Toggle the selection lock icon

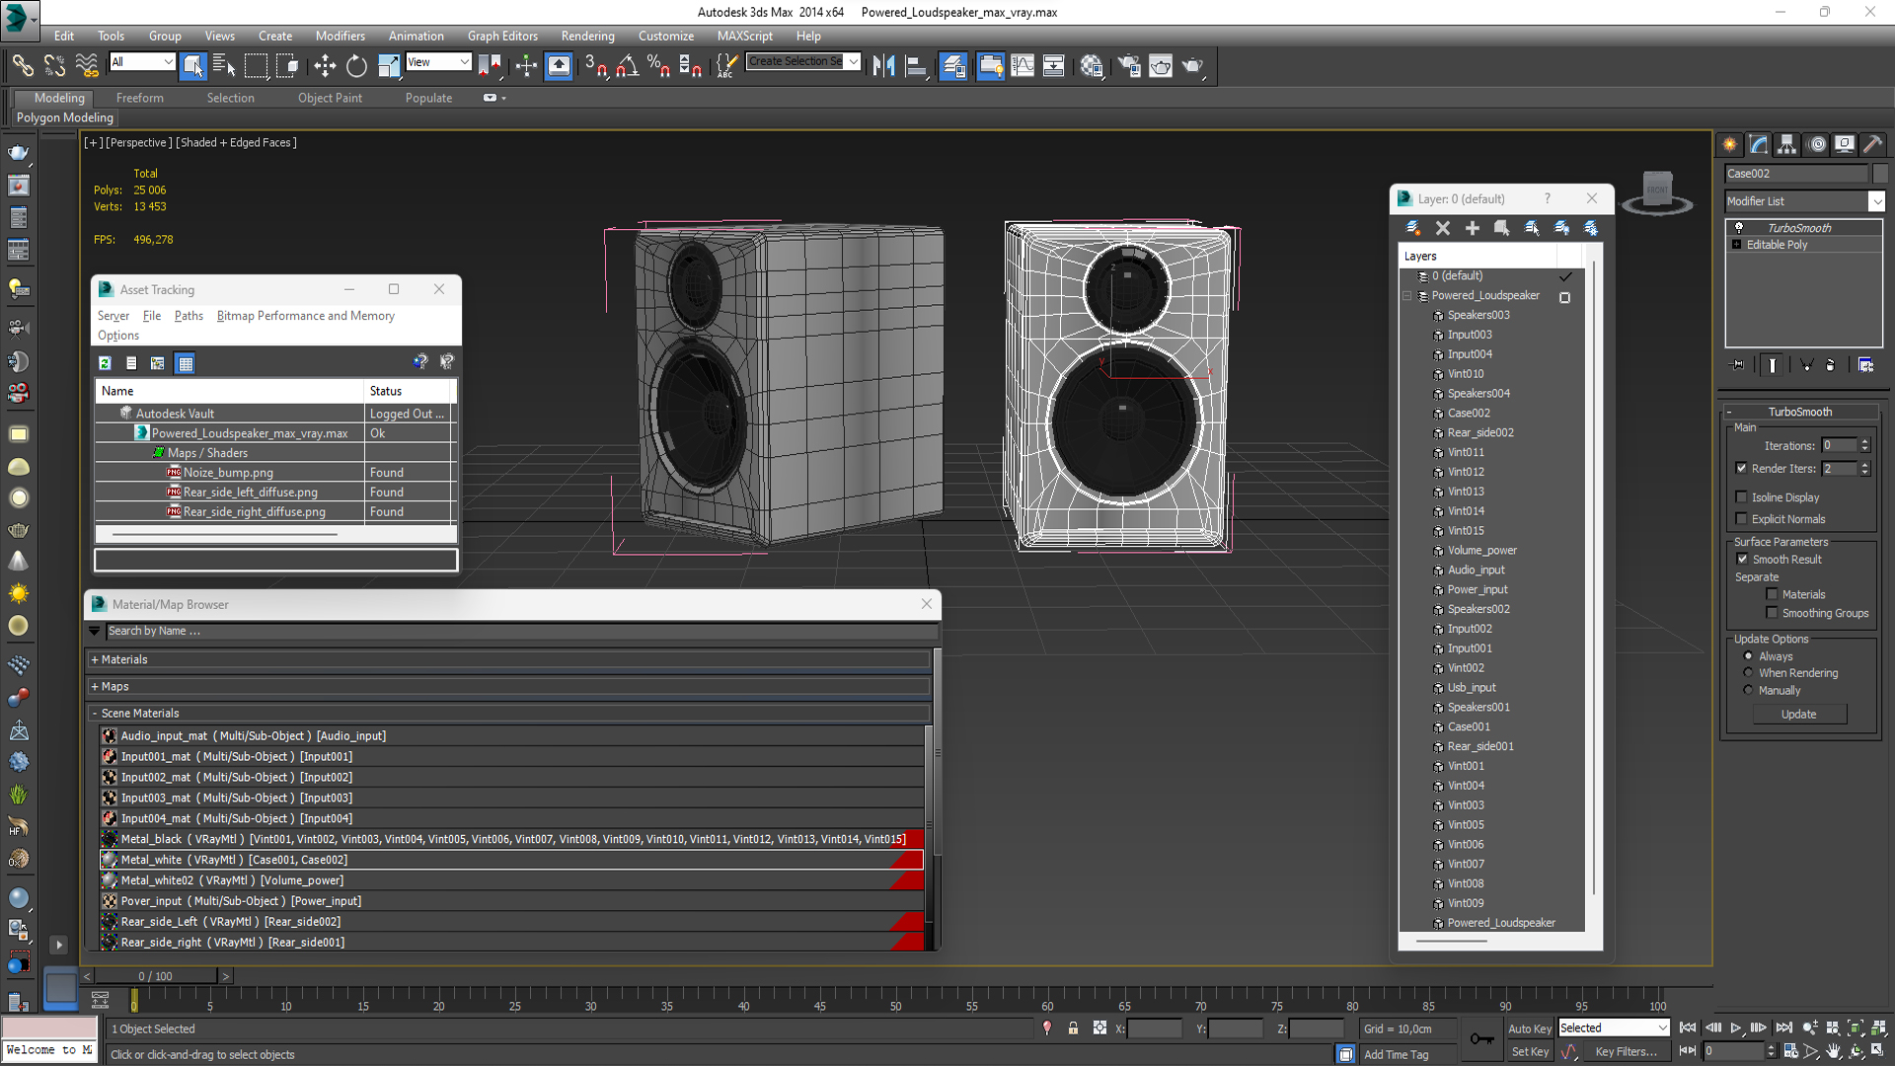point(1073,1028)
